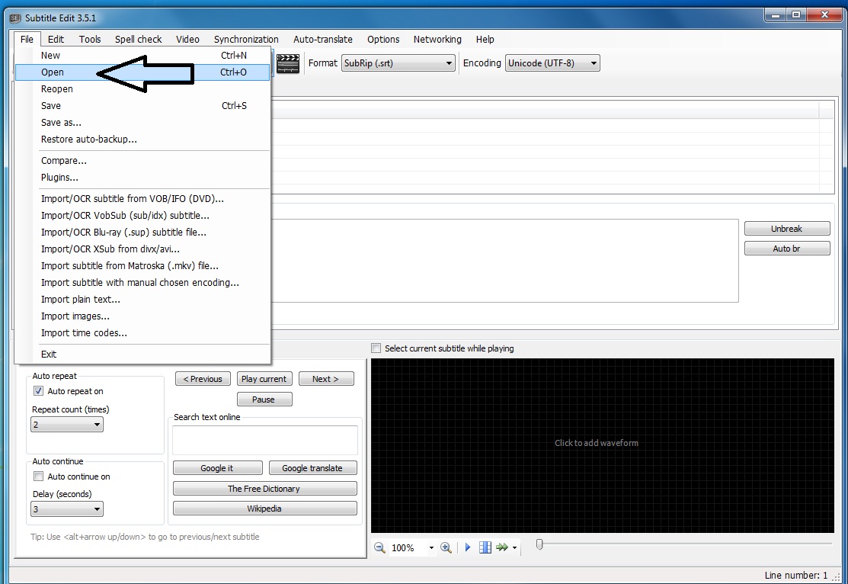The height and width of the screenshot is (584, 848).
Task: Open the Edit menu
Action: (56, 39)
